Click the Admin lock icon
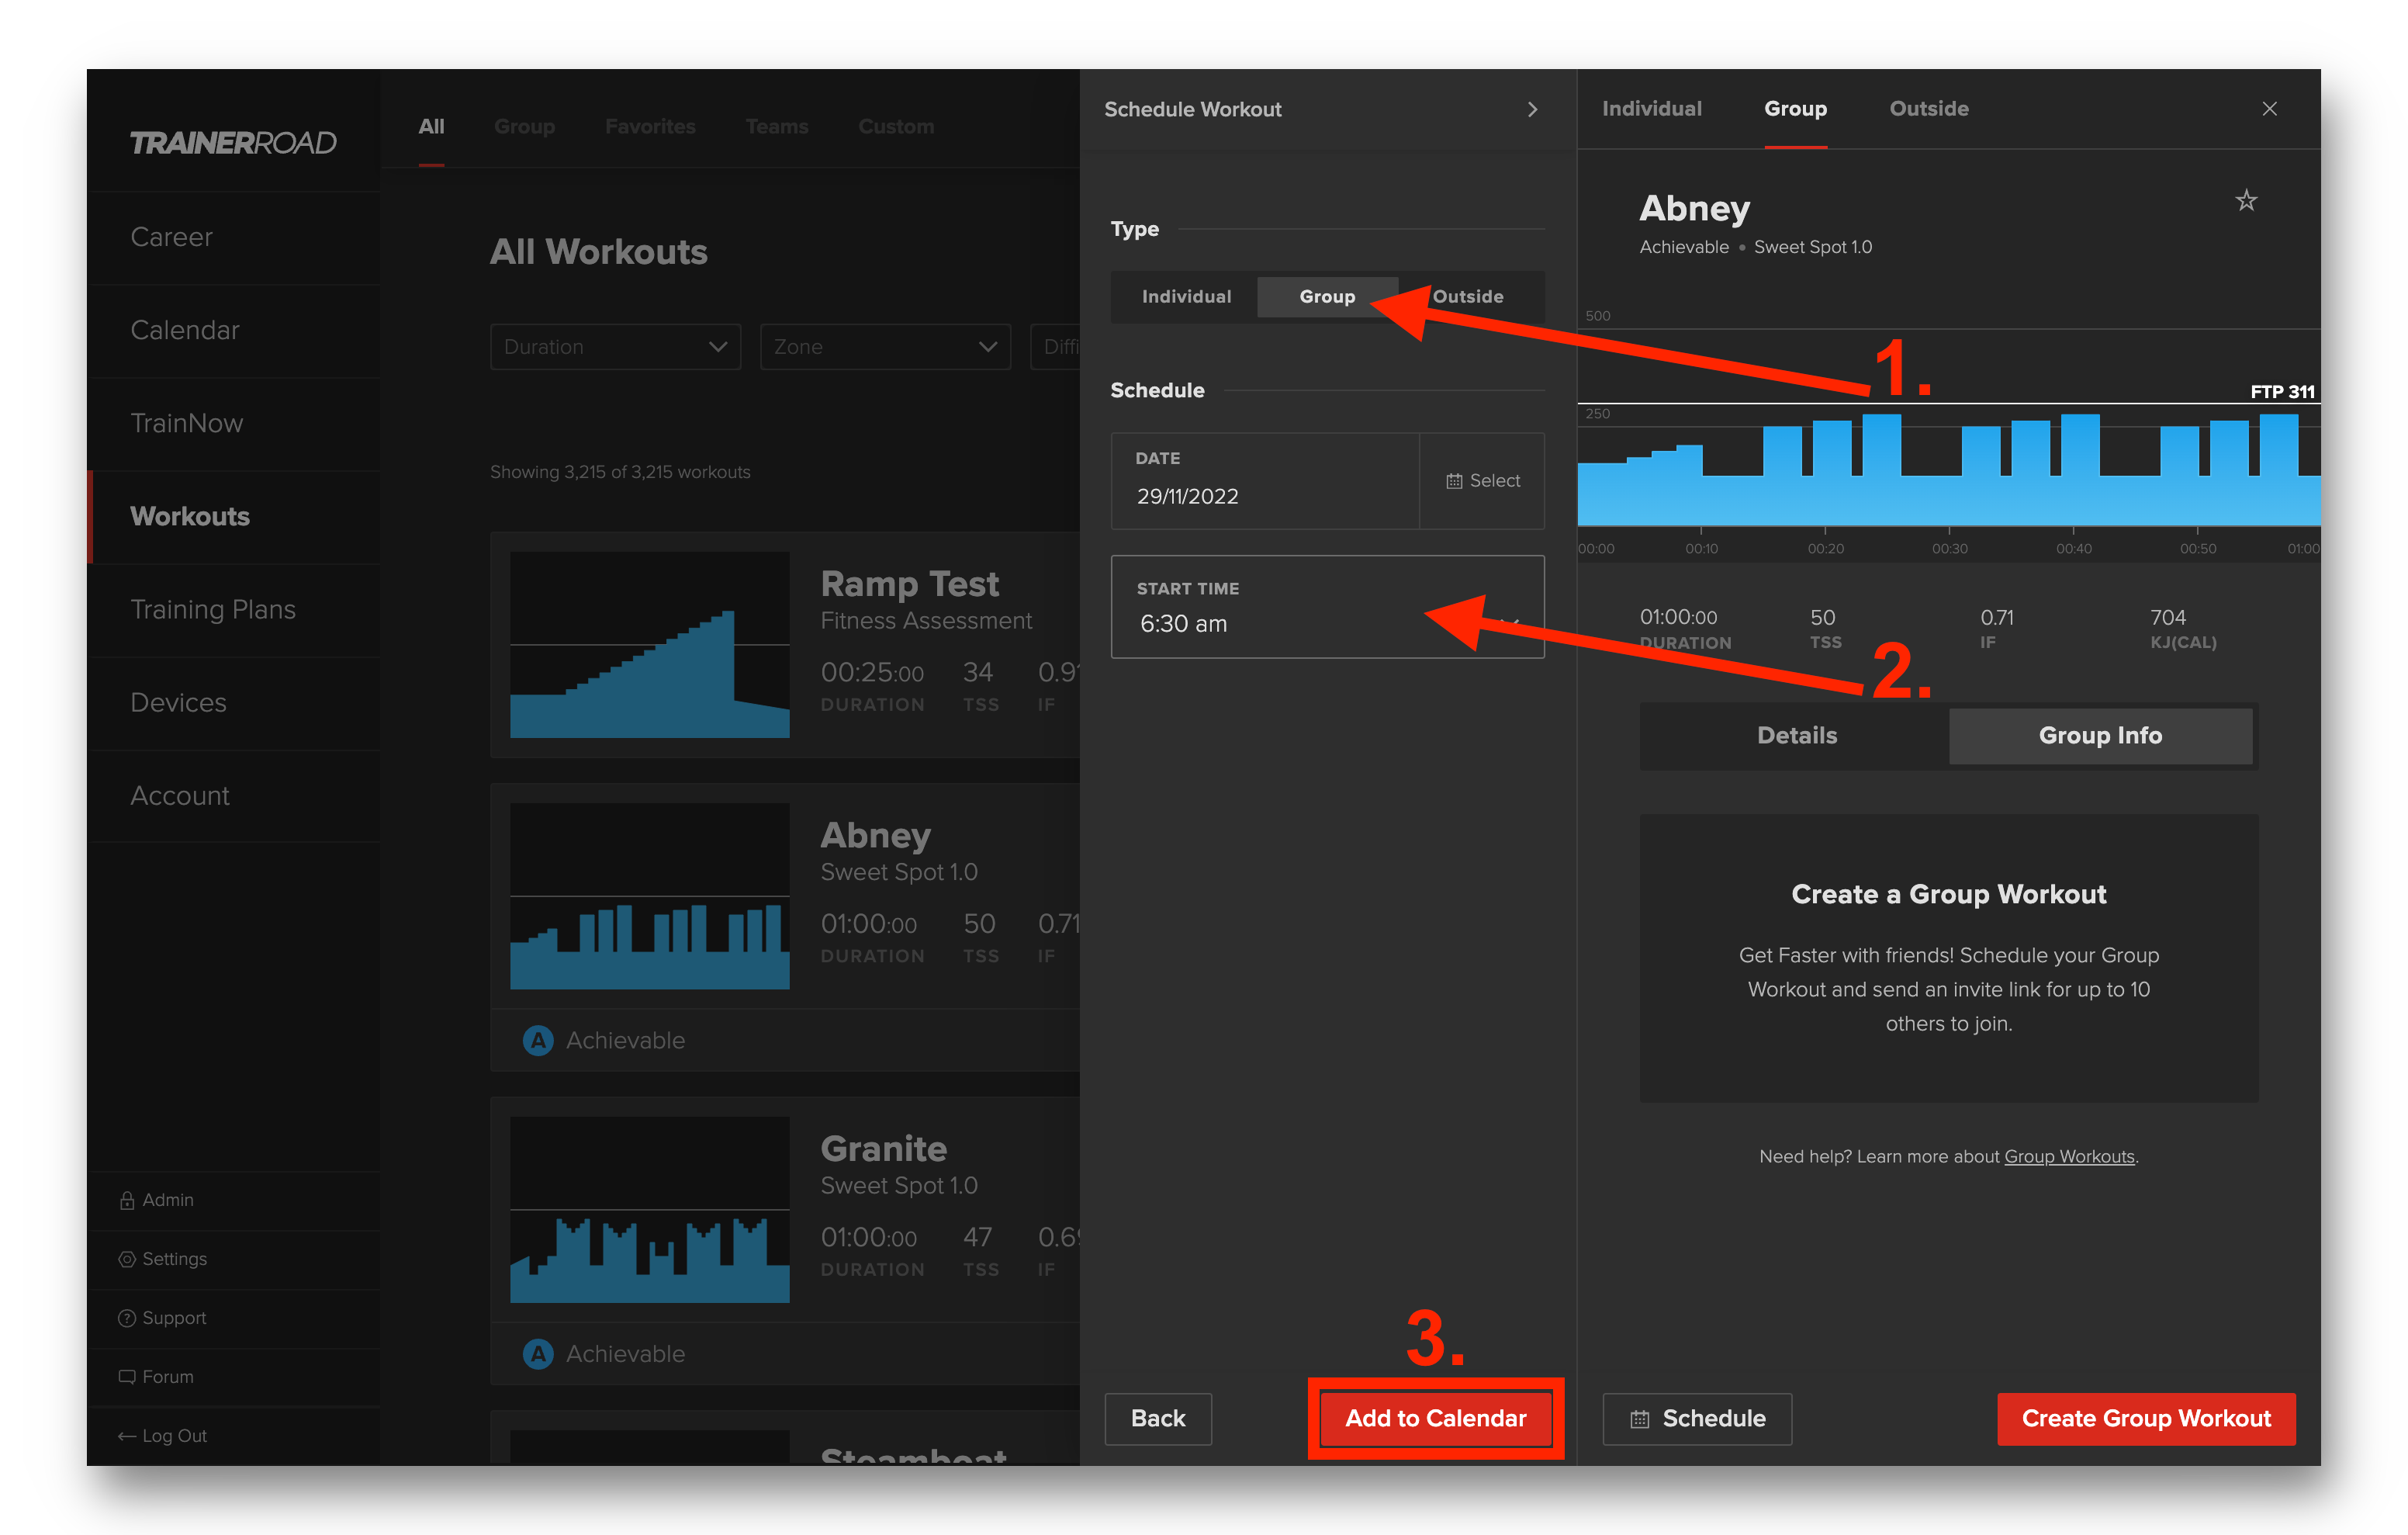Image resolution: width=2408 pixels, height=1535 pixels. pyautogui.click(x=127, y=1200)
